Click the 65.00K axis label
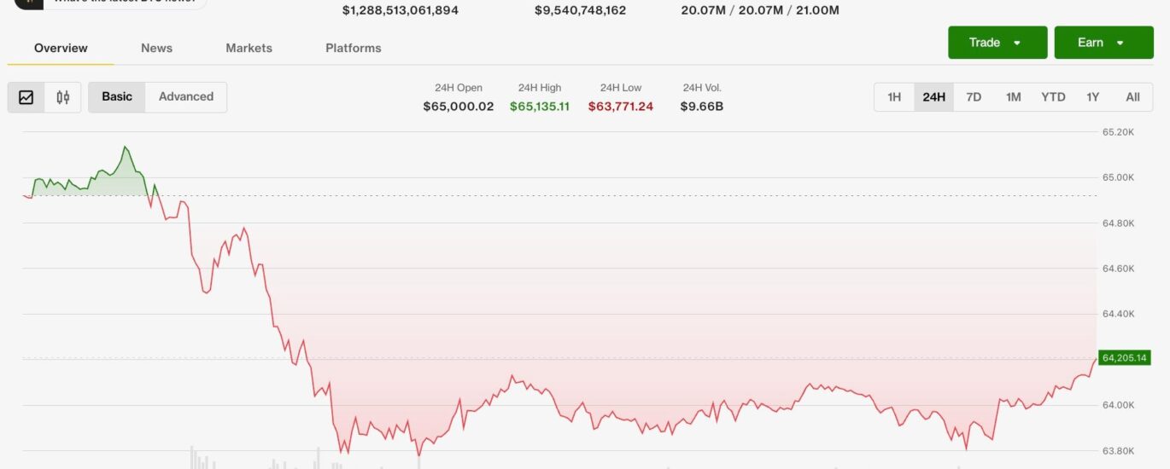 pos(1118,177)
